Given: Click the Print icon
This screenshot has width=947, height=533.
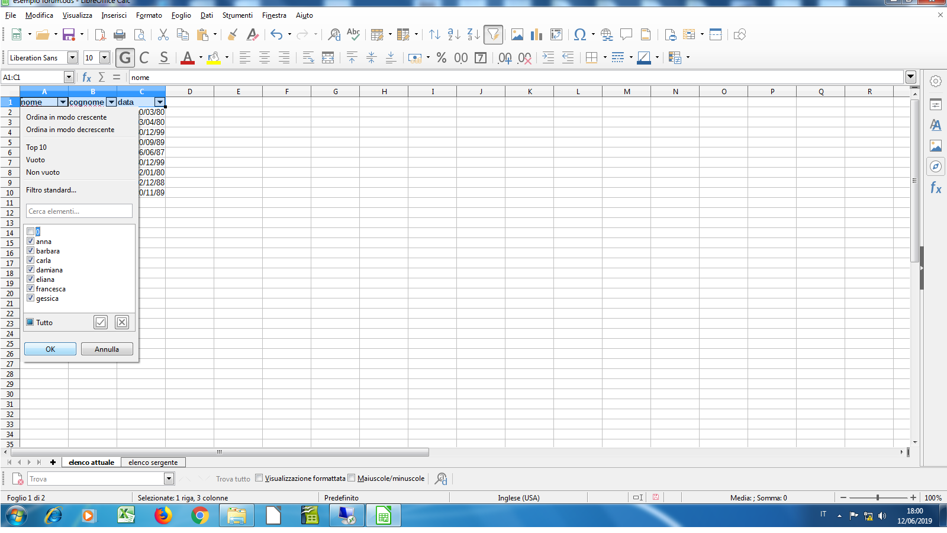Looking at the screenshot, I should [x=120, y=35].
